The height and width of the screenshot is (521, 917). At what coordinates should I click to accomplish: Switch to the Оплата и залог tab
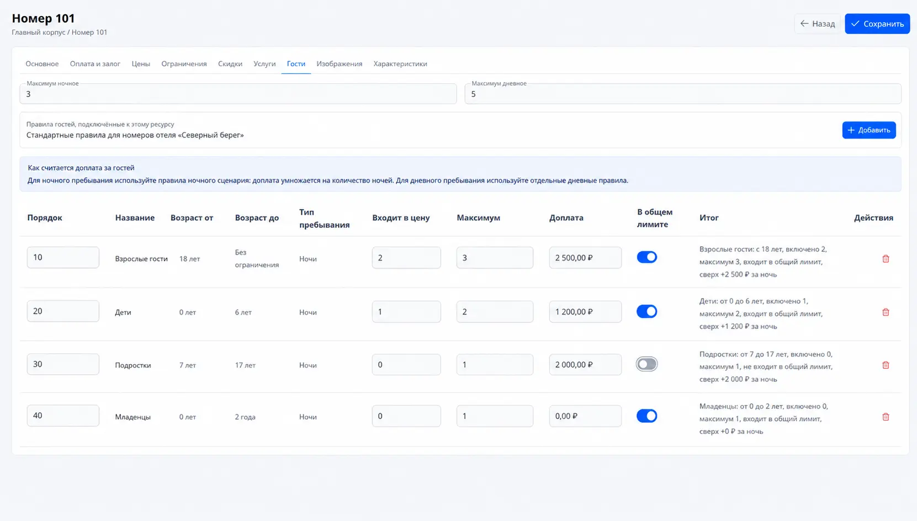[95, 64]
